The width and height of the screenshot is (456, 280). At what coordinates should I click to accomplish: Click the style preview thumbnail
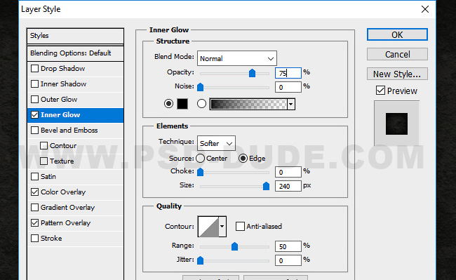tap(396, 124)
